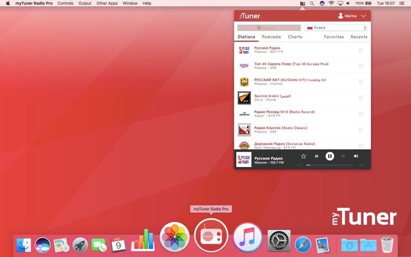This screenshot has width=411, height=257.
Task: Open Notification Center icon
Action: (402, 3)
